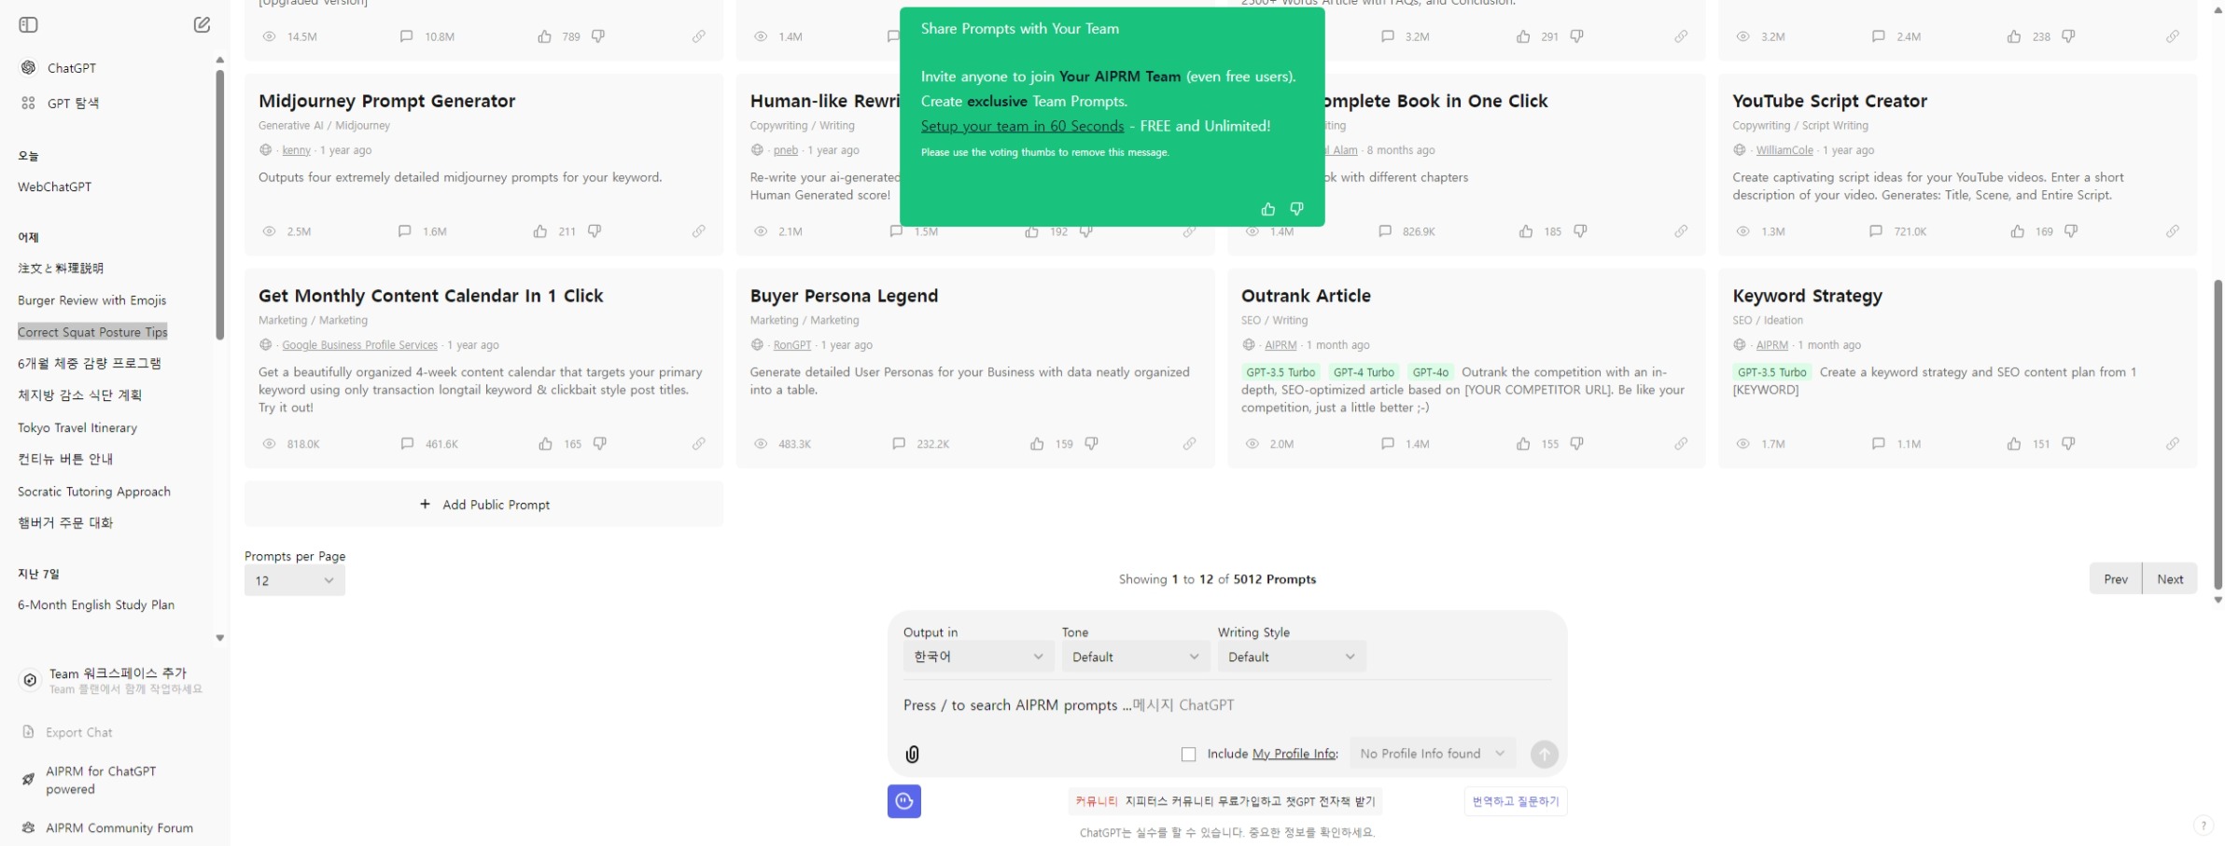Expand the Writing Style dropdown
Image resolution: width=2225 pixels, height=846 pixels.
(x=1292, y=657)
